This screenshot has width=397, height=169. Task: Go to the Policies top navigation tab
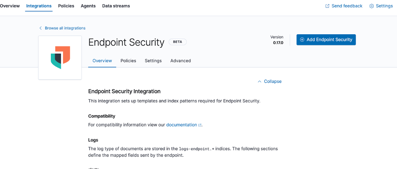coord(66,6)
